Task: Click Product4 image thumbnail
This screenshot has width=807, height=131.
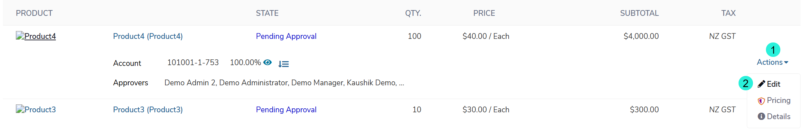Action: (x=36, y=36)
